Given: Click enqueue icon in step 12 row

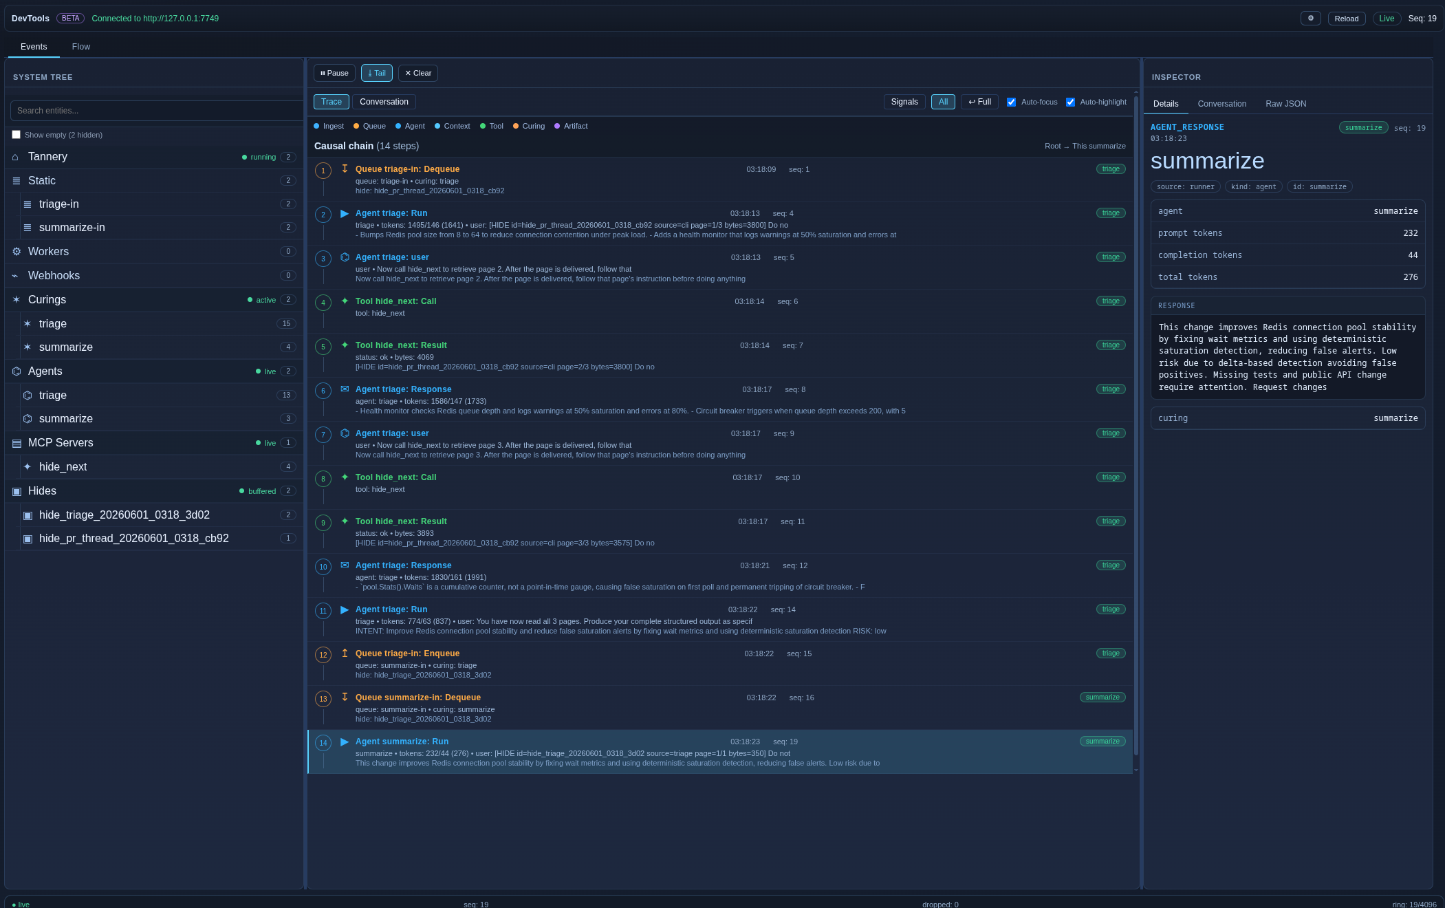Looking at the screenshot, I should pos(345,653).
